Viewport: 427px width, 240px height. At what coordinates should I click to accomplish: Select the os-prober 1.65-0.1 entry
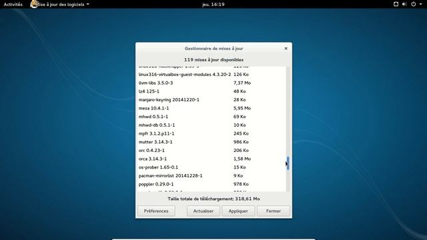click(211, 167)
